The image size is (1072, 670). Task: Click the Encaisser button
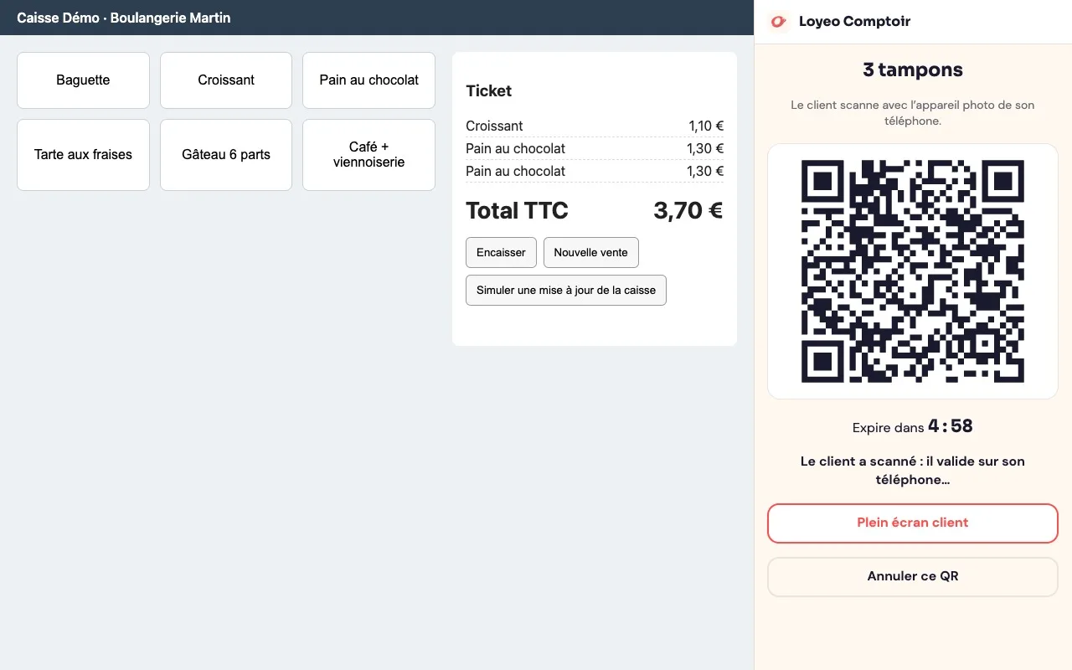[501, 252]
